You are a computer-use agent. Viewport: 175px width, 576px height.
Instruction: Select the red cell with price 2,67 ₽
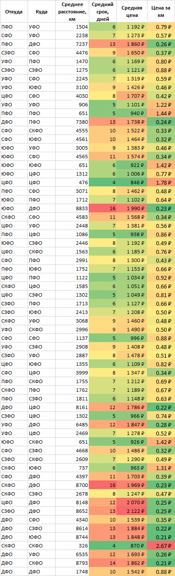161,546
